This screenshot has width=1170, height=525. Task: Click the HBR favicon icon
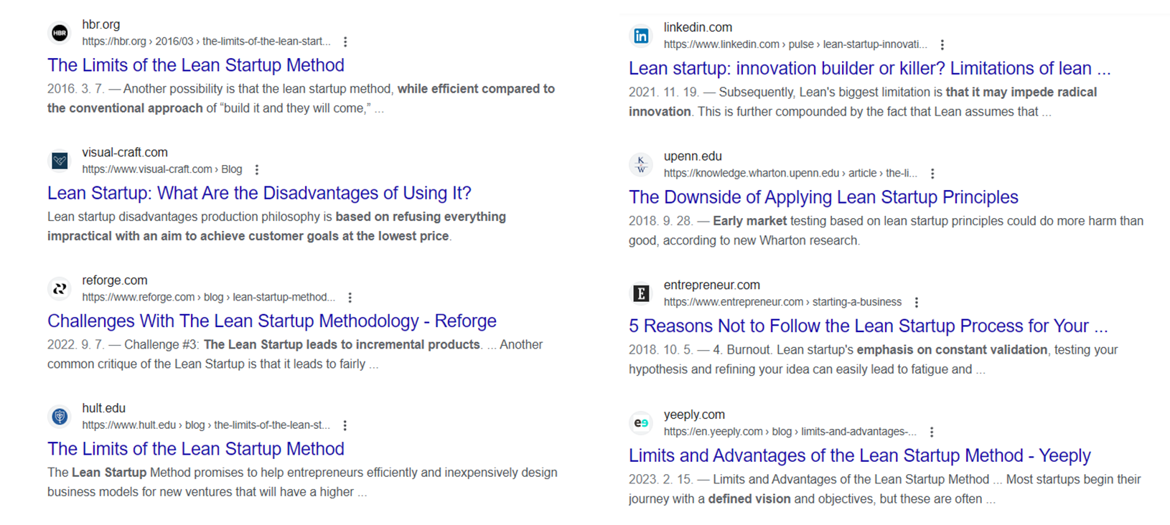(x=60, y=32)
